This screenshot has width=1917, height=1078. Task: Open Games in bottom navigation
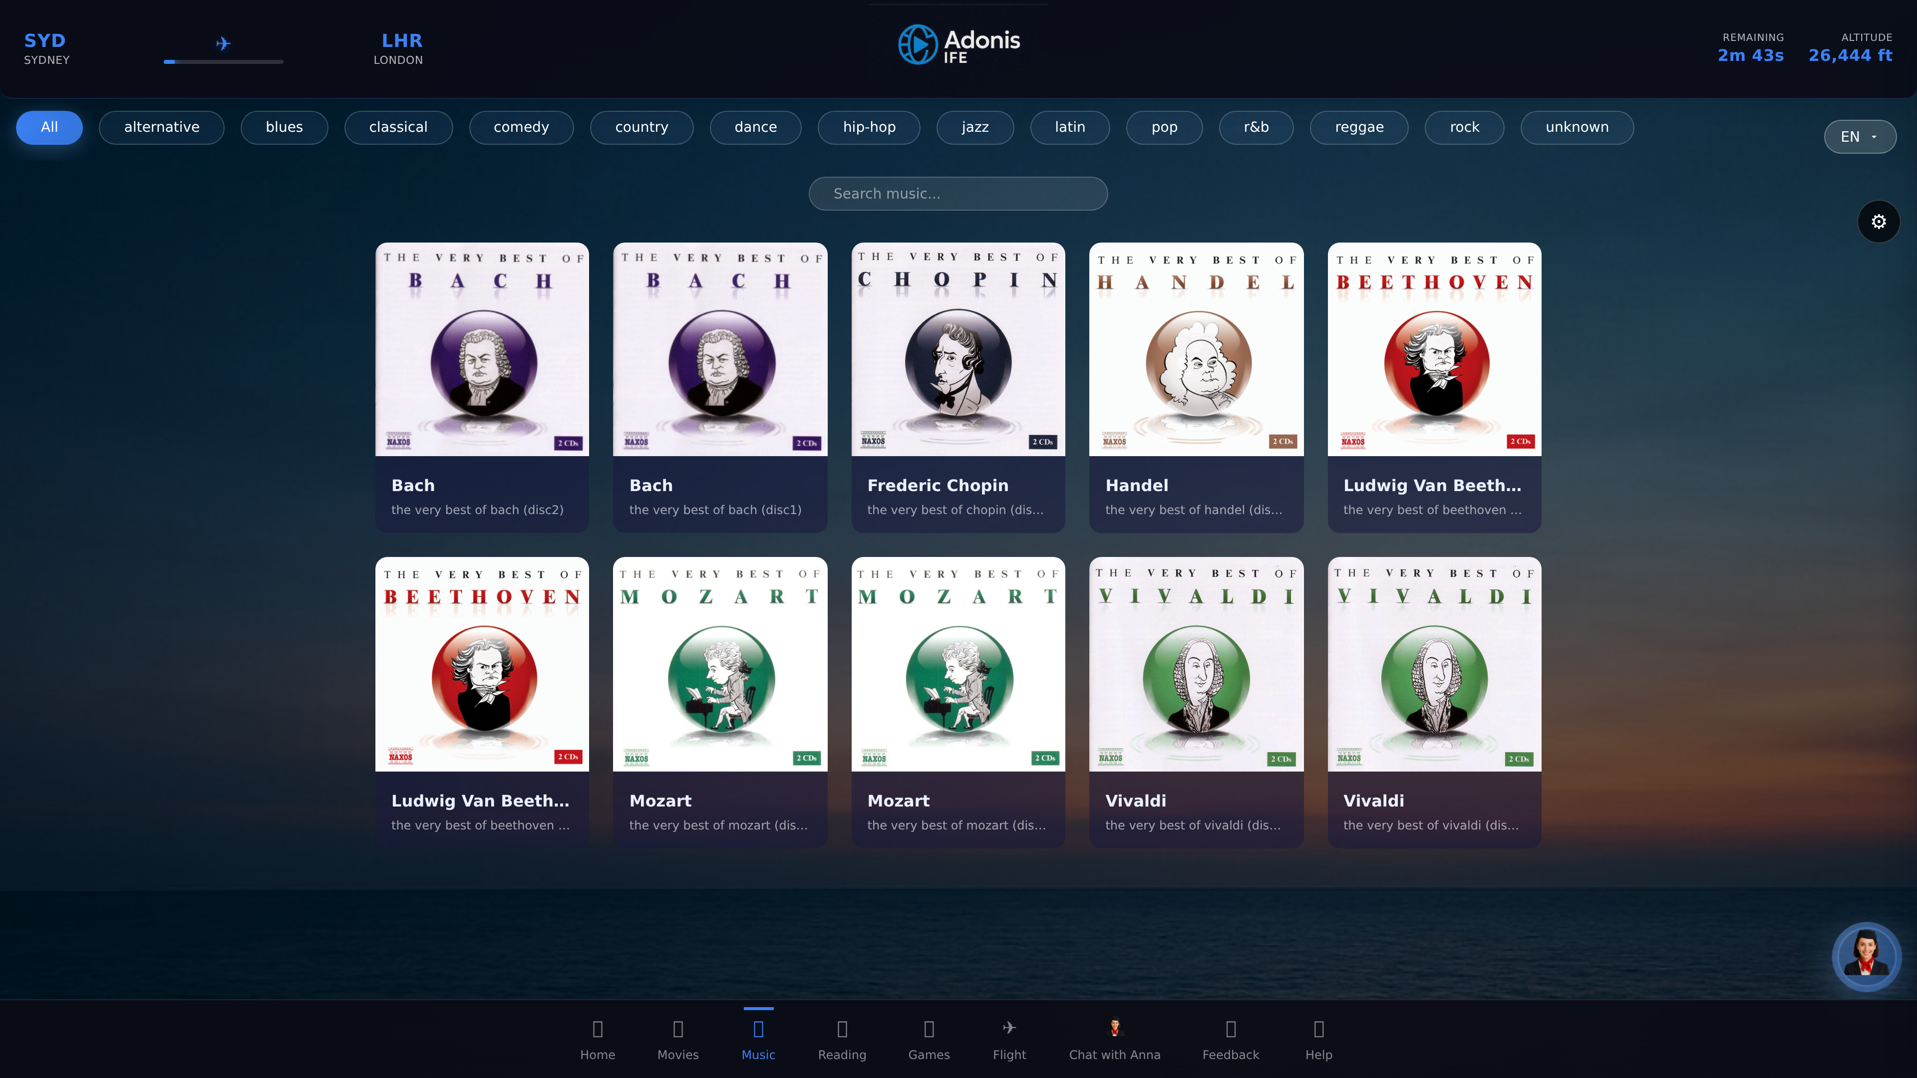929,1039
